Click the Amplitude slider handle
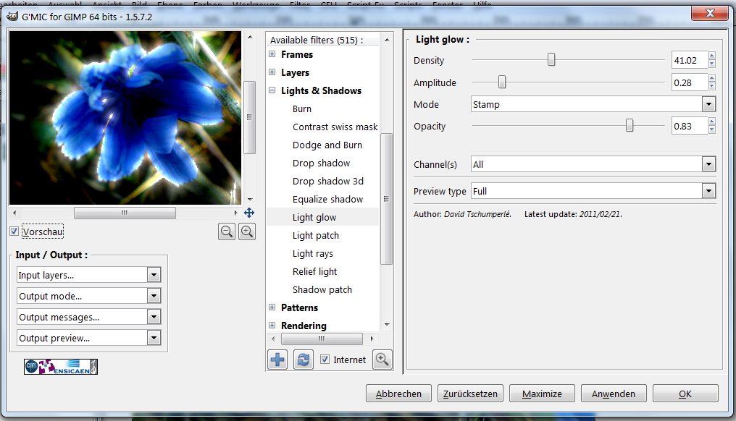Image resolution: width=736 pixels, height=421 pixels. point(502,82)
